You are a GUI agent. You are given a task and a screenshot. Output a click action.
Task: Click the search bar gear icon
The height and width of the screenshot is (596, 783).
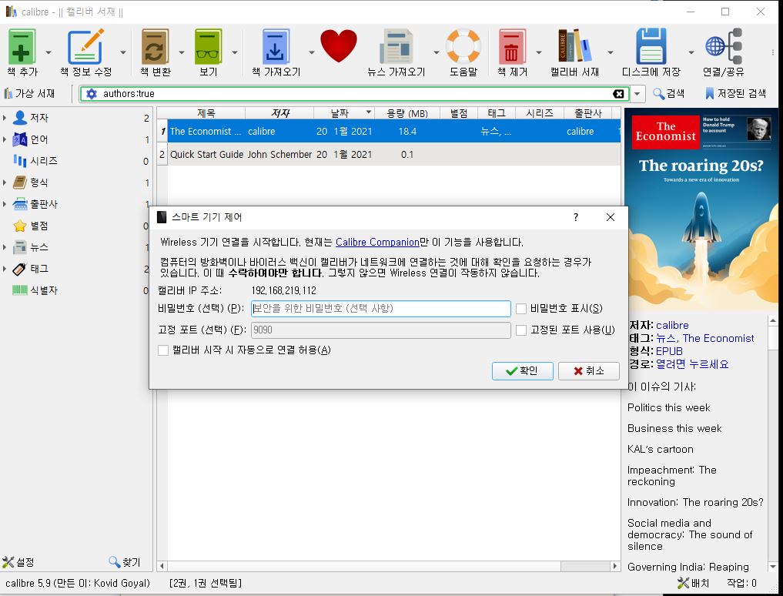[92, 93]
